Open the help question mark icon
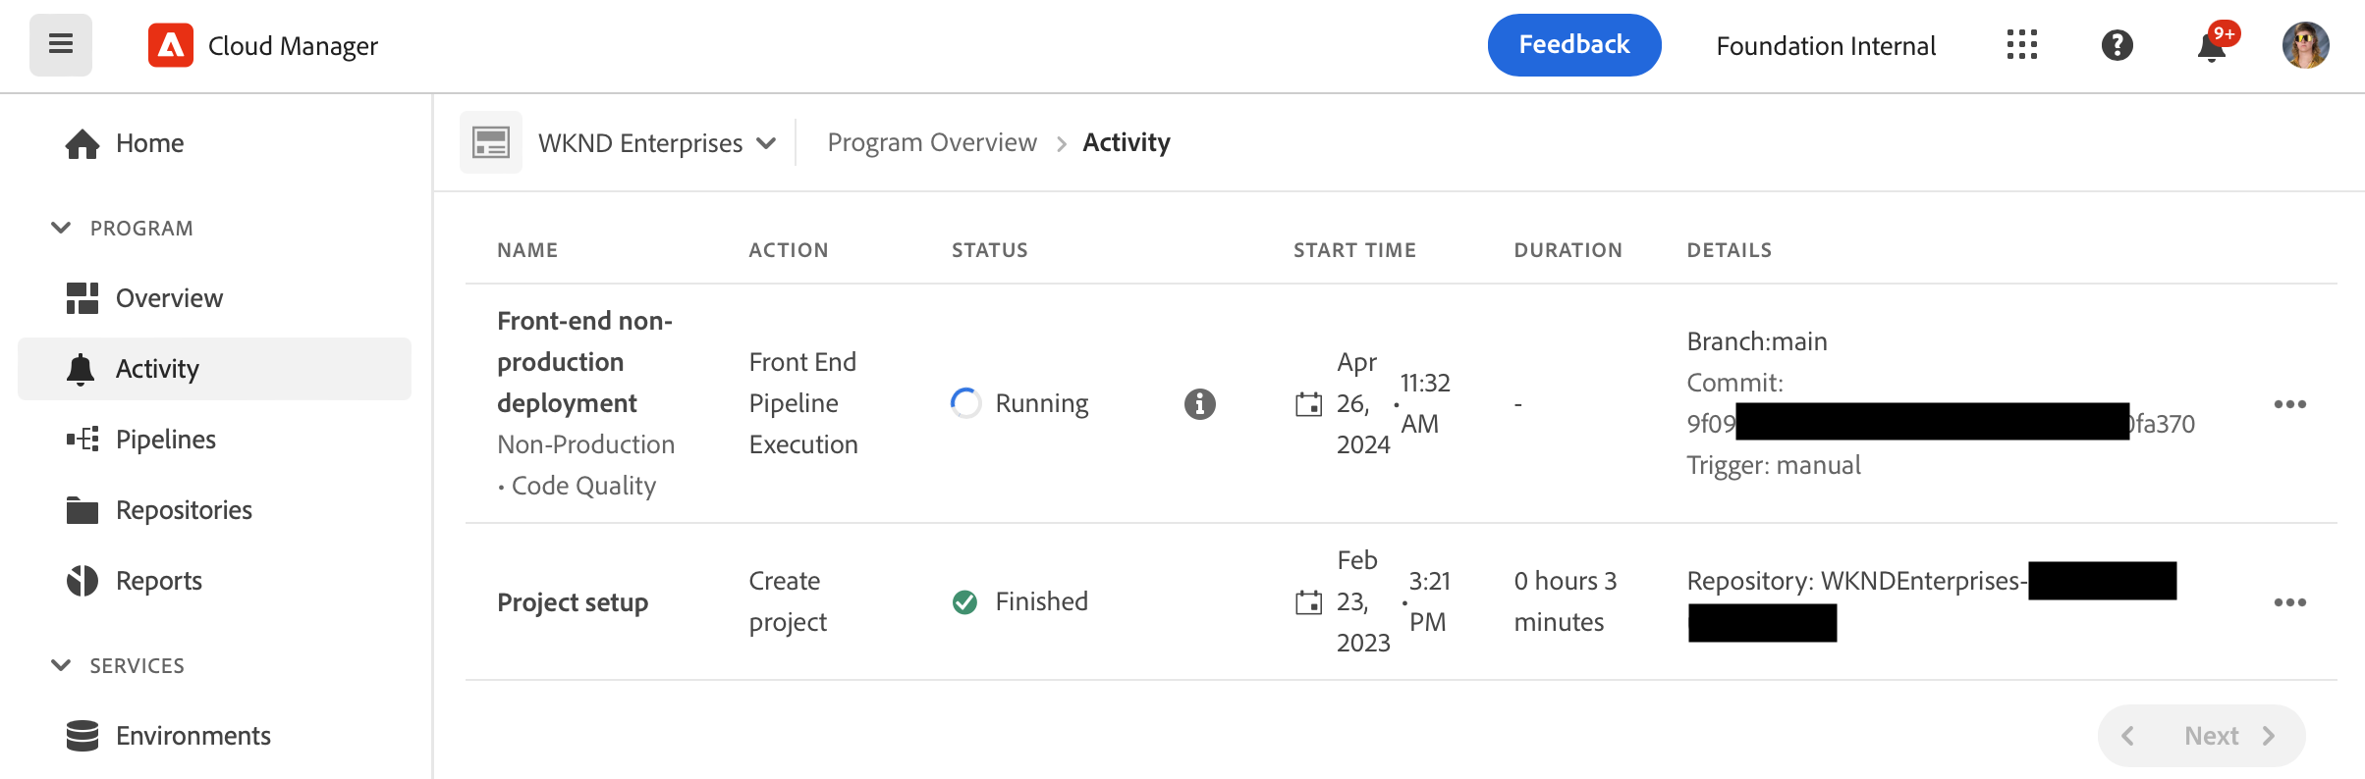The image size is (2365, 779). click(2117, 45)
